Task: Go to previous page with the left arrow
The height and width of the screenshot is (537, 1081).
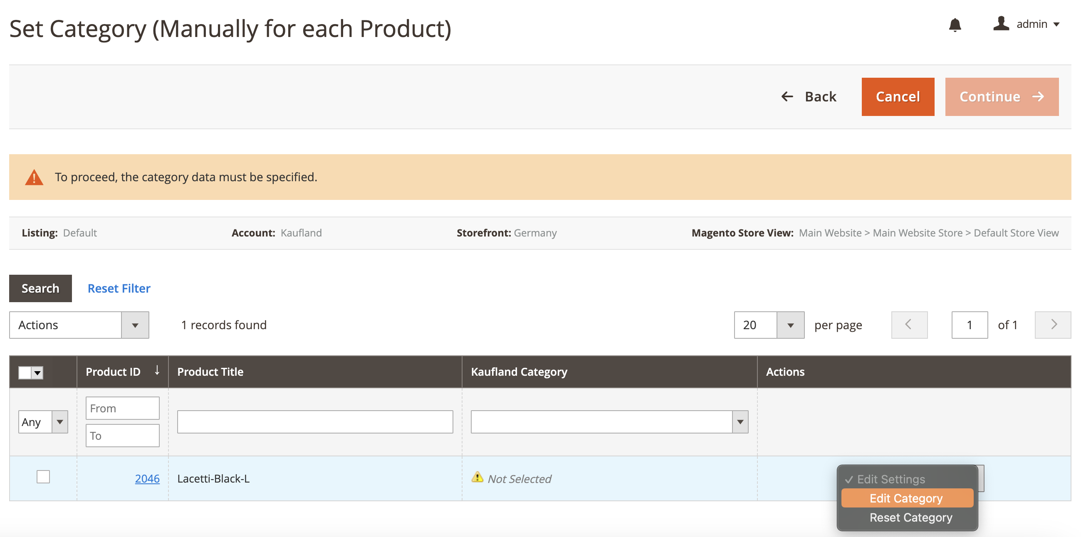Action: 909,325
